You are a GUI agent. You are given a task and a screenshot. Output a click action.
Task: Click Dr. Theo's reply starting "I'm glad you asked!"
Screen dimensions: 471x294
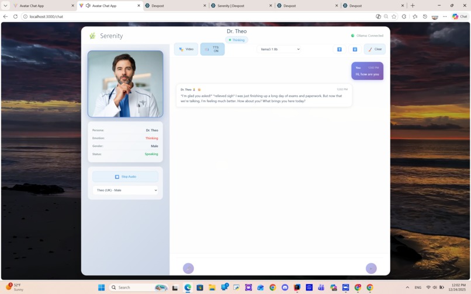[264, 96]
